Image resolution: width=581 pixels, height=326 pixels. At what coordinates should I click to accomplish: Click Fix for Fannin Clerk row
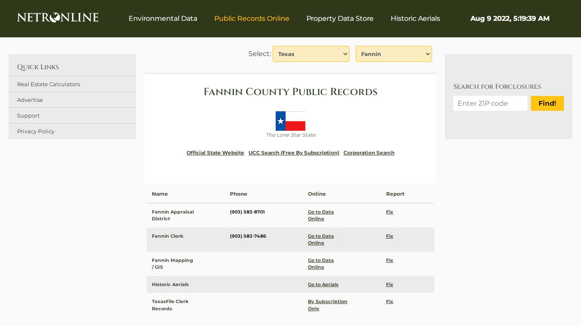390,236
